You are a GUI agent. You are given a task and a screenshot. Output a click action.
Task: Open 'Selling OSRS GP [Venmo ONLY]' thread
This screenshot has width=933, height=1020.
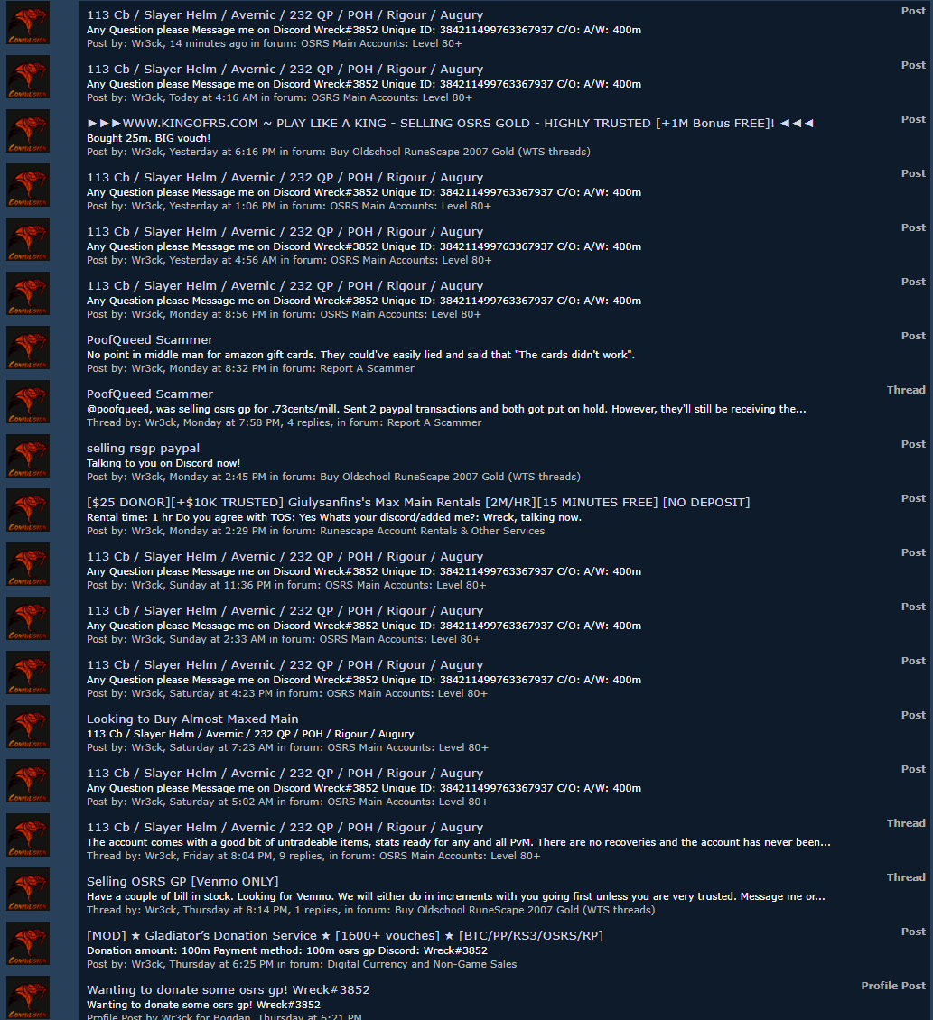coord(182,881)
